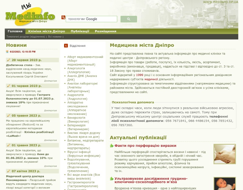Open Венерологія department link
The height and width of the screenshot is (190, 243).
coord(78,119)
